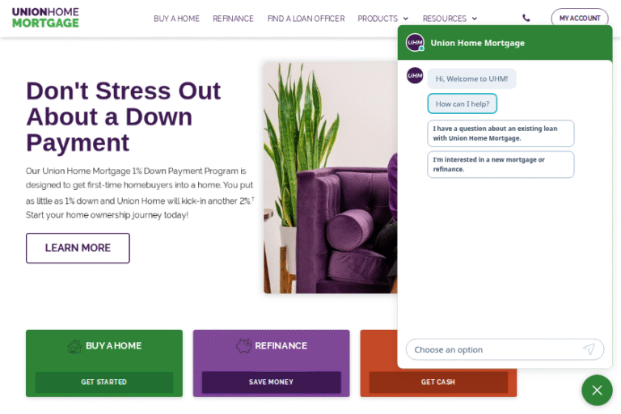The height and width of the screenshot is (414, 621).
Task: Close the chat widget with X button
Action: [597, 391]
